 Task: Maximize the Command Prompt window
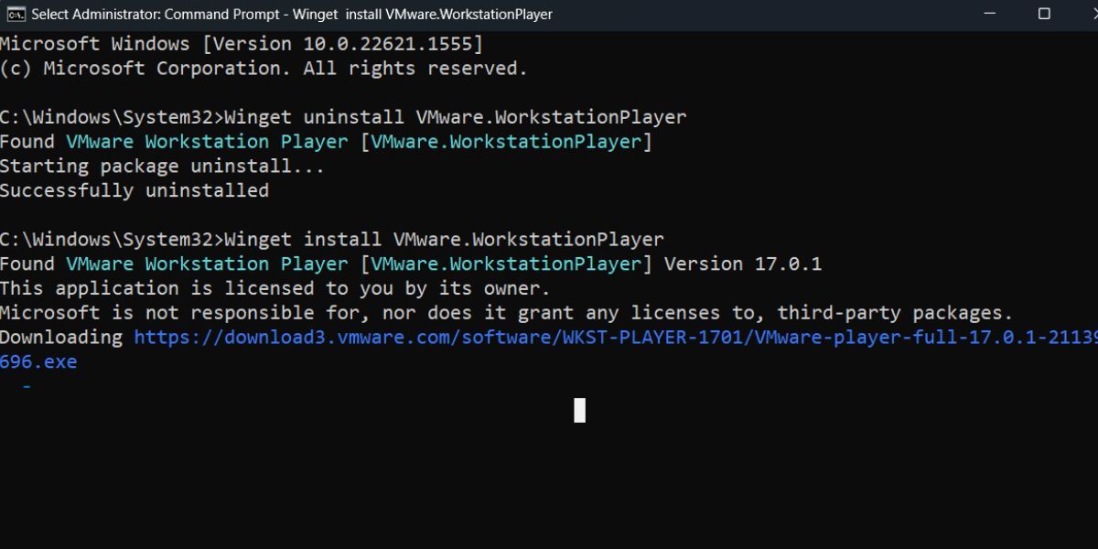coord(1042,14)
